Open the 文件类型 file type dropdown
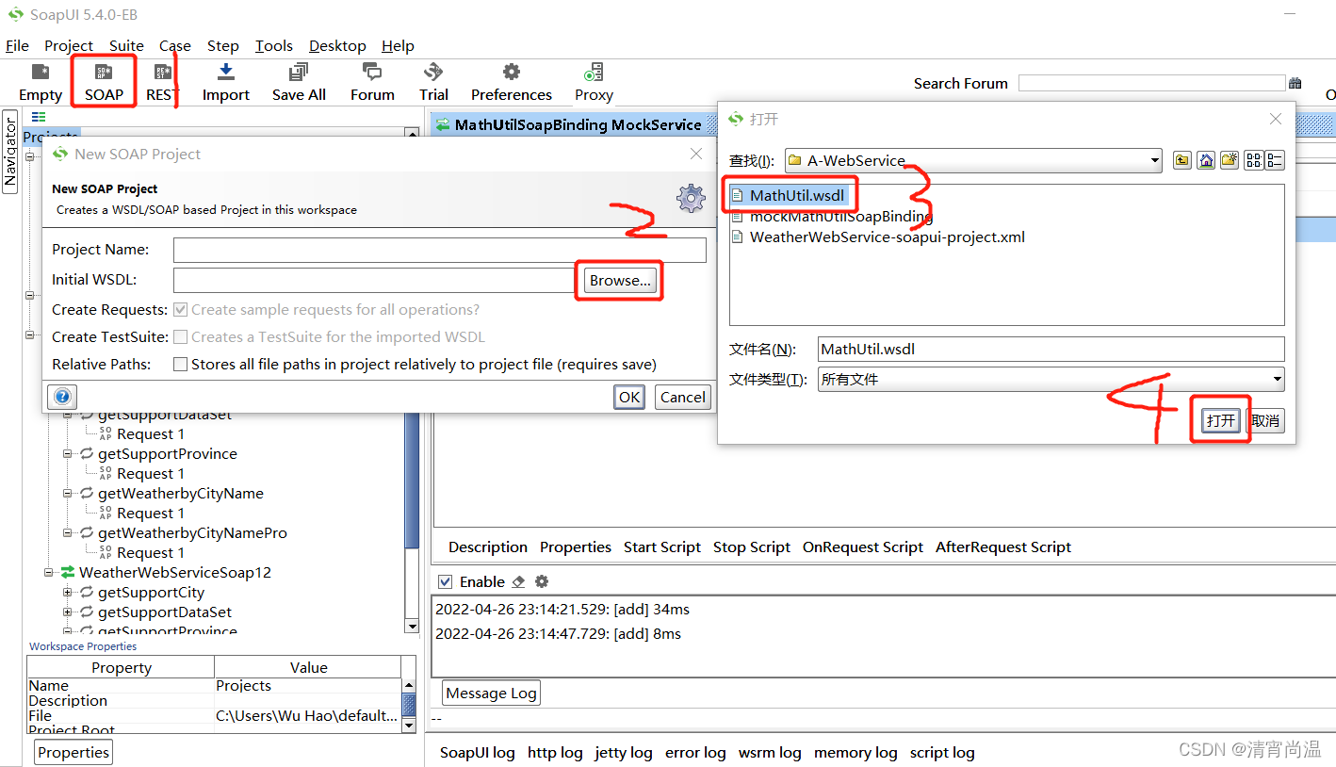Screen dimensions: 1336x767 1277,379
